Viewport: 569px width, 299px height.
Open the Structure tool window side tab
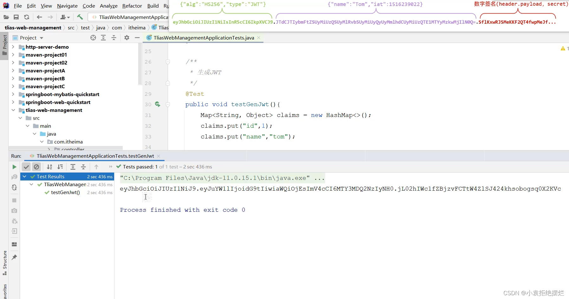(x=4, y=263)
